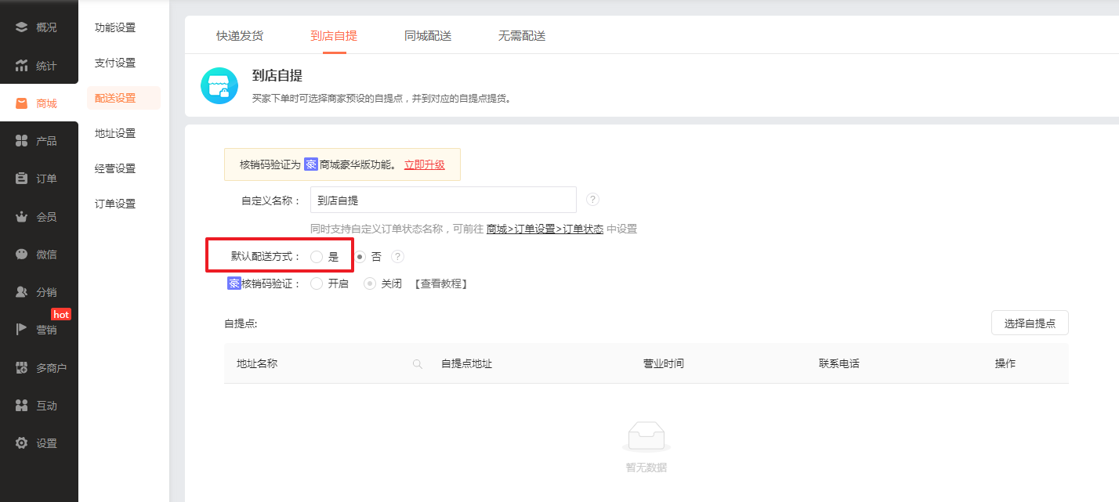This screenshot has height=502, width=1119.
Task: Select 是 for 默认配送方式
Action: coord(317,257)
